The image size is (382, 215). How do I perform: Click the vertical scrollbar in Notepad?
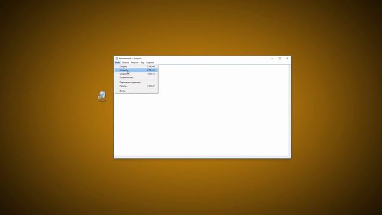(x=289, y=110)
